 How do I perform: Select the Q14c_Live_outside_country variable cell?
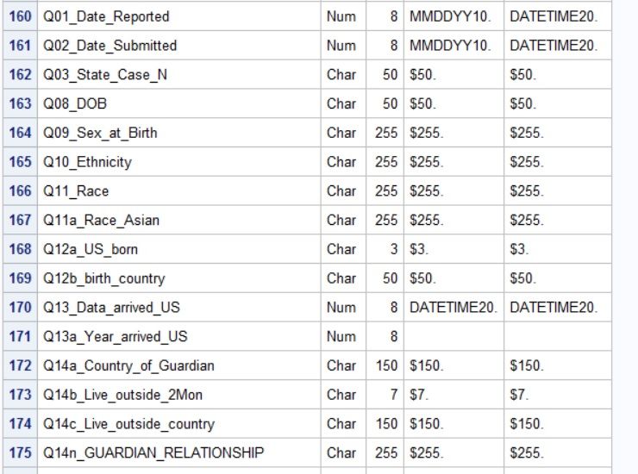[x=129, y=424]
